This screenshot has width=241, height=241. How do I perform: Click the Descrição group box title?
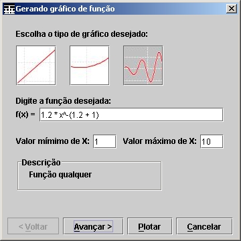click(x=41, y=163)
